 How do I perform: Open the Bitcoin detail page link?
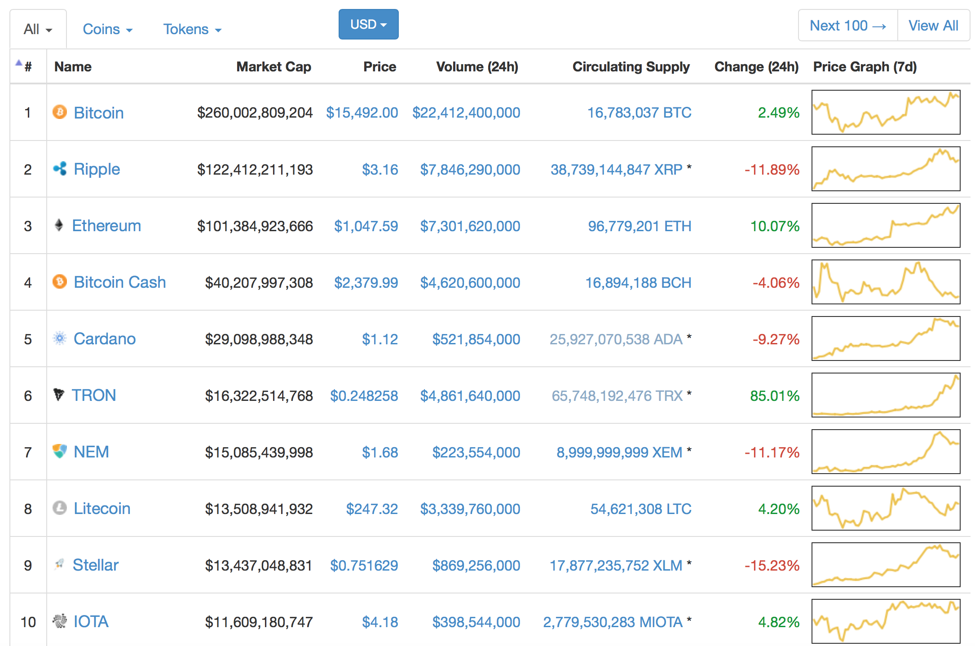pyautogui.click(x=99, y=113)
